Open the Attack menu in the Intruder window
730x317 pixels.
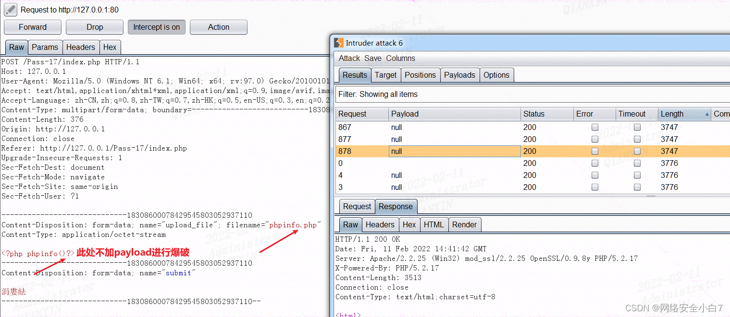(349, 58)
